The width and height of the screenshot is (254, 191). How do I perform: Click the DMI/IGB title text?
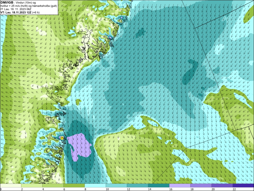click(7, 3)
